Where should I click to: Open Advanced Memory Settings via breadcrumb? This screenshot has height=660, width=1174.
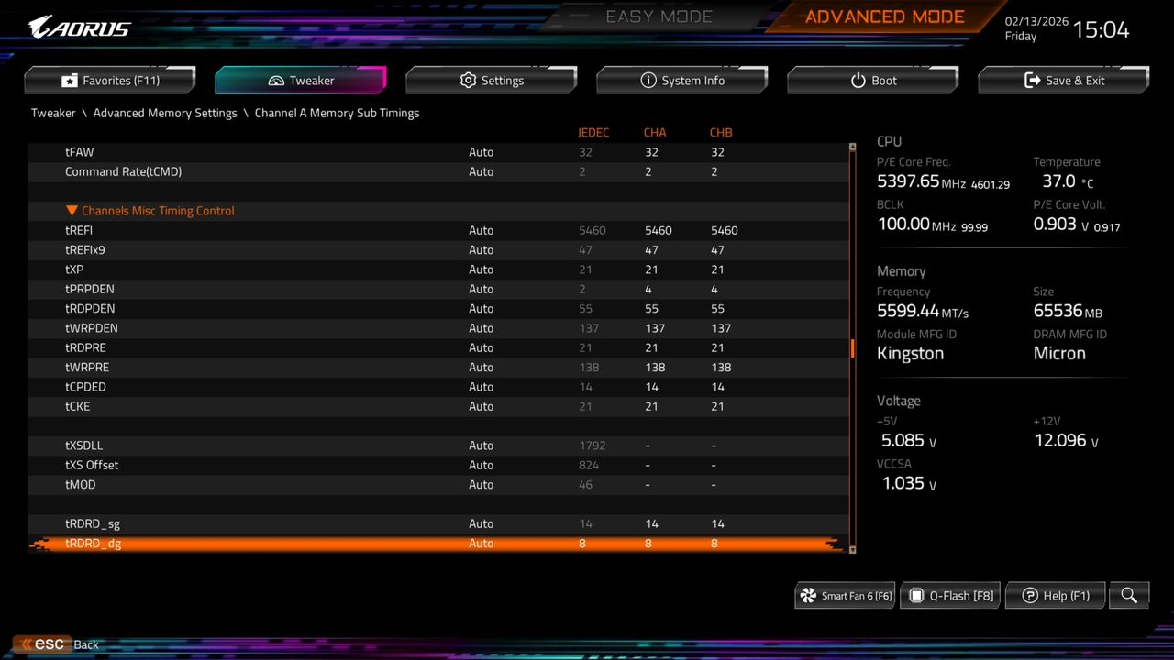(165, 113)
